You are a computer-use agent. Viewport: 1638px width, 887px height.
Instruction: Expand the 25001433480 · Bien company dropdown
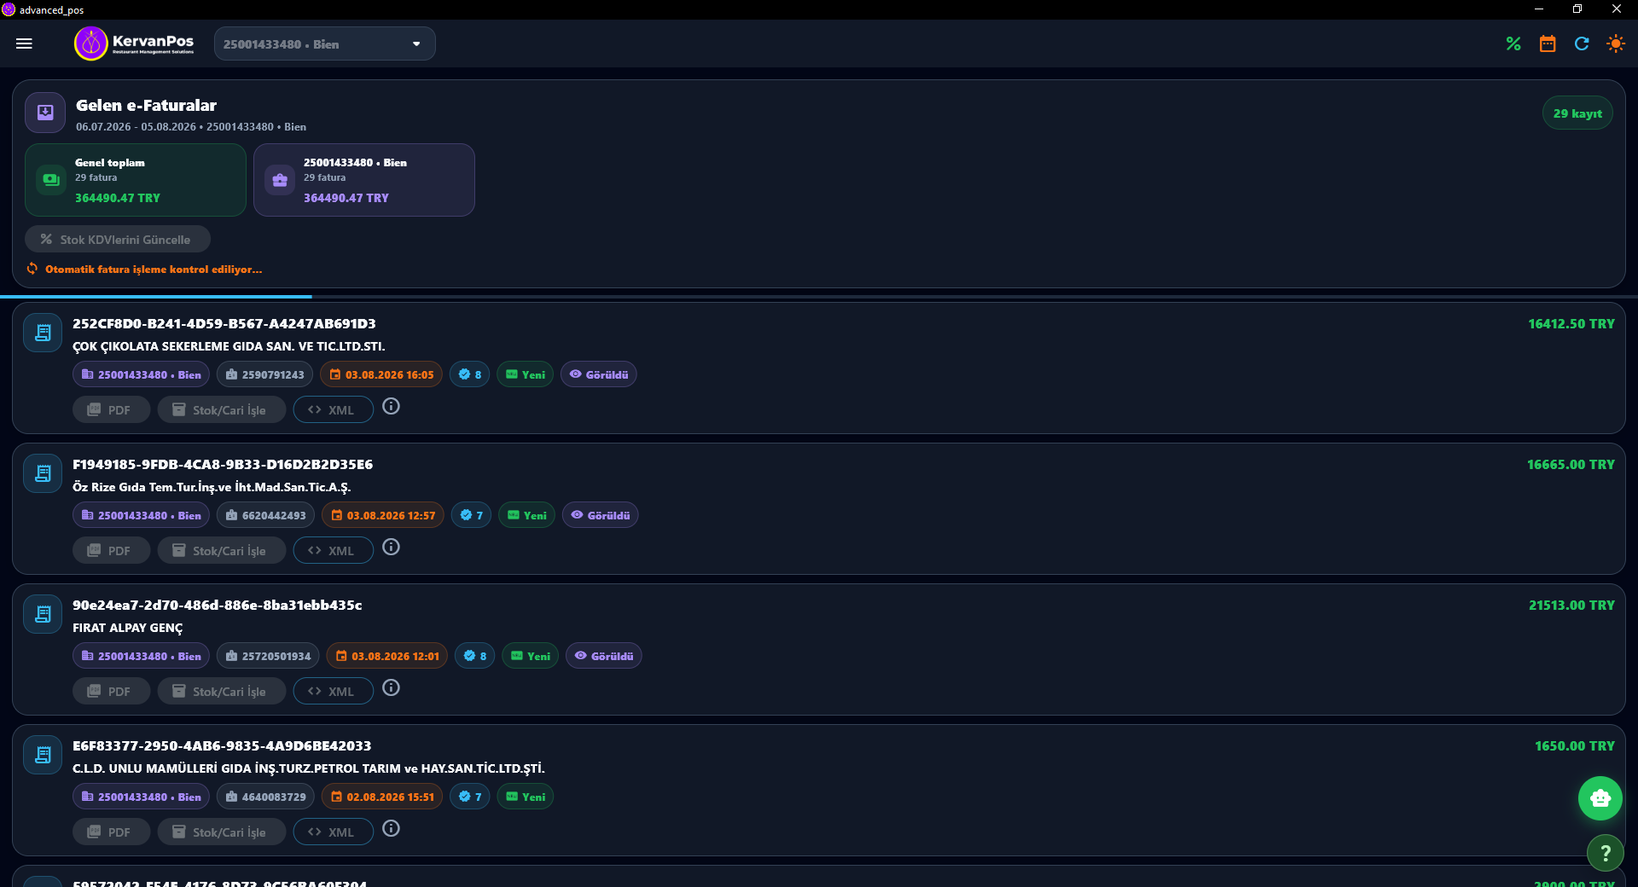point(324,43)
